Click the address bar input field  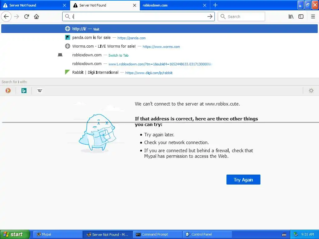tap(138, 16)
